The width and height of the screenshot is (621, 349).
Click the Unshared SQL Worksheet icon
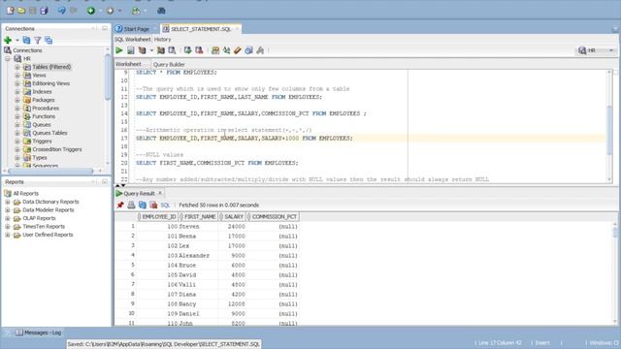coord(215,50)
